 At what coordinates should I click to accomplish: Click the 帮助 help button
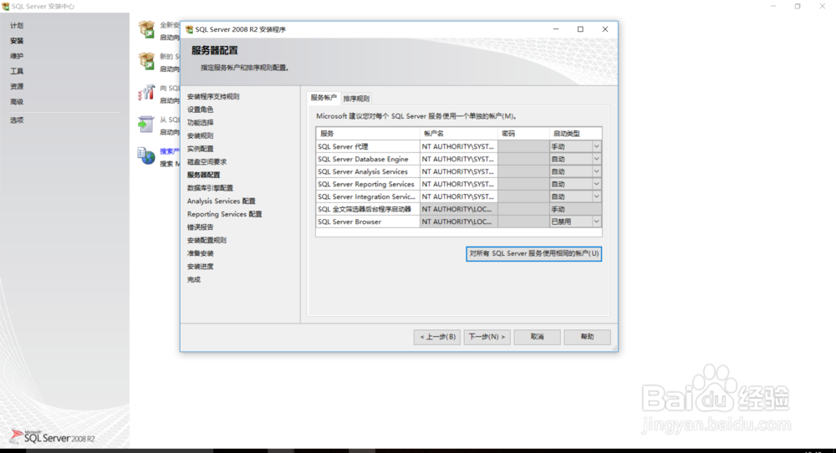587,337
